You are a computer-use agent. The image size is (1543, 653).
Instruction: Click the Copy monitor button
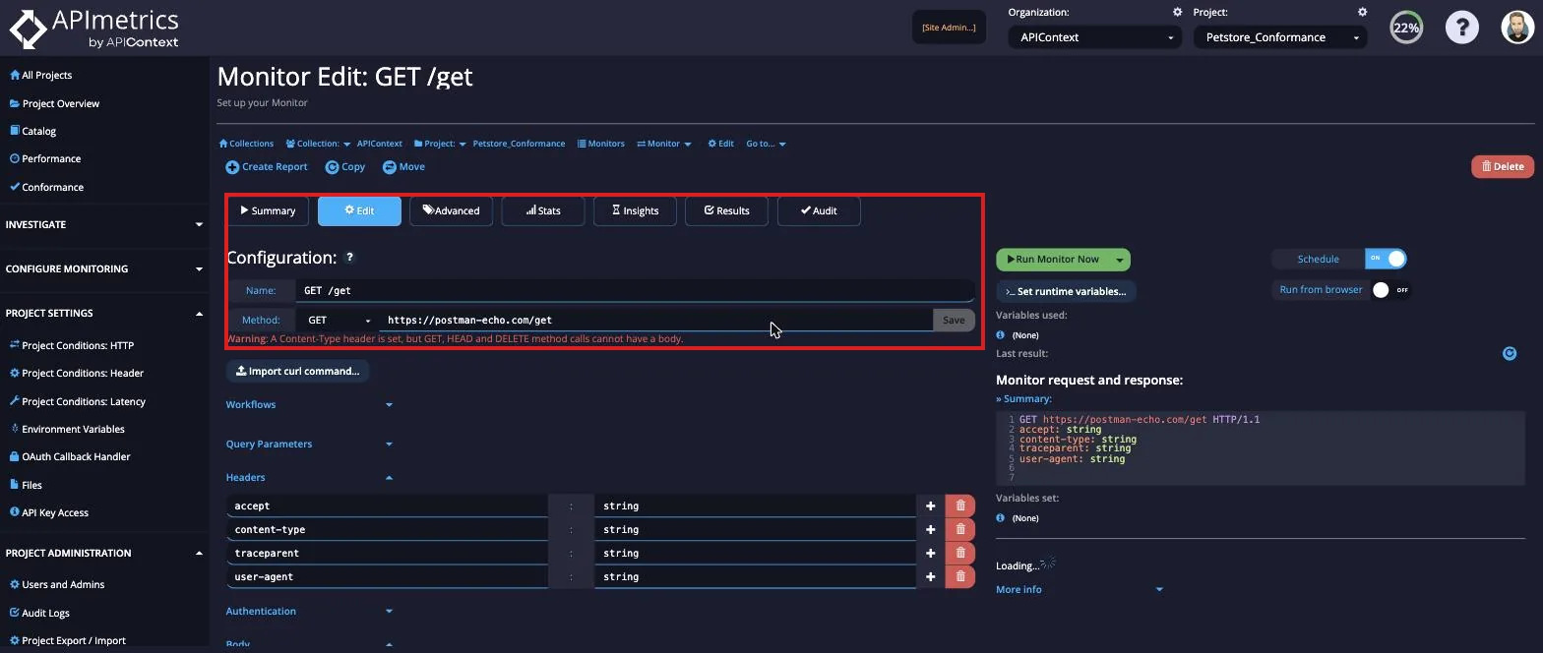click(345, 166)
